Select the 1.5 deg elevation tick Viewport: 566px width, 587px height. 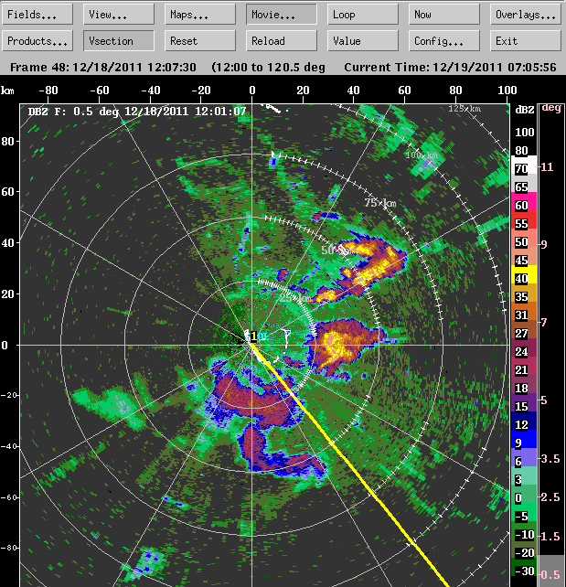[x=550, y=537]
